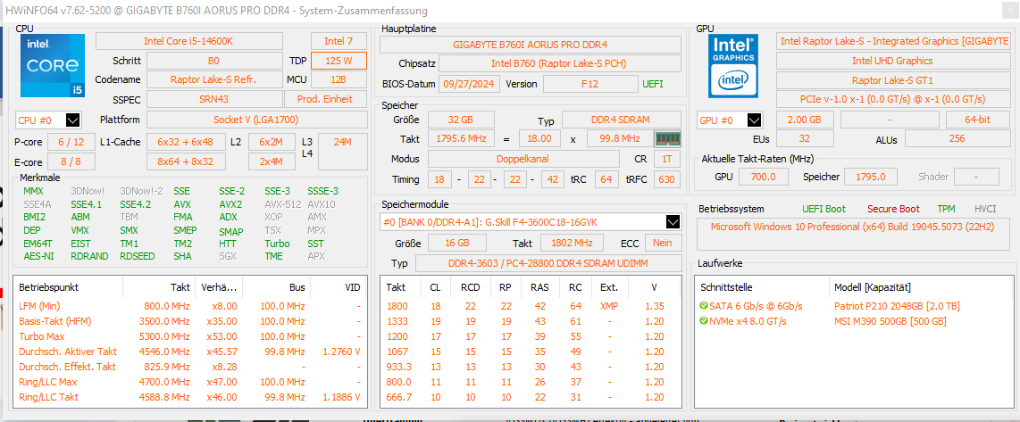Image resolution: width=1020 pixels, height=422 pixels.
Task: Click the Intel 7 process field
Action: [339, 41]
